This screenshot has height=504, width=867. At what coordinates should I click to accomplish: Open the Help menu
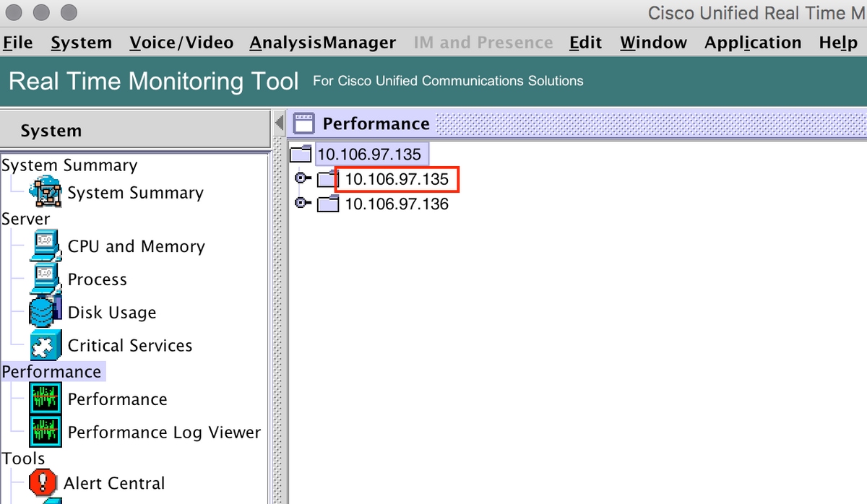coord(838,43)
